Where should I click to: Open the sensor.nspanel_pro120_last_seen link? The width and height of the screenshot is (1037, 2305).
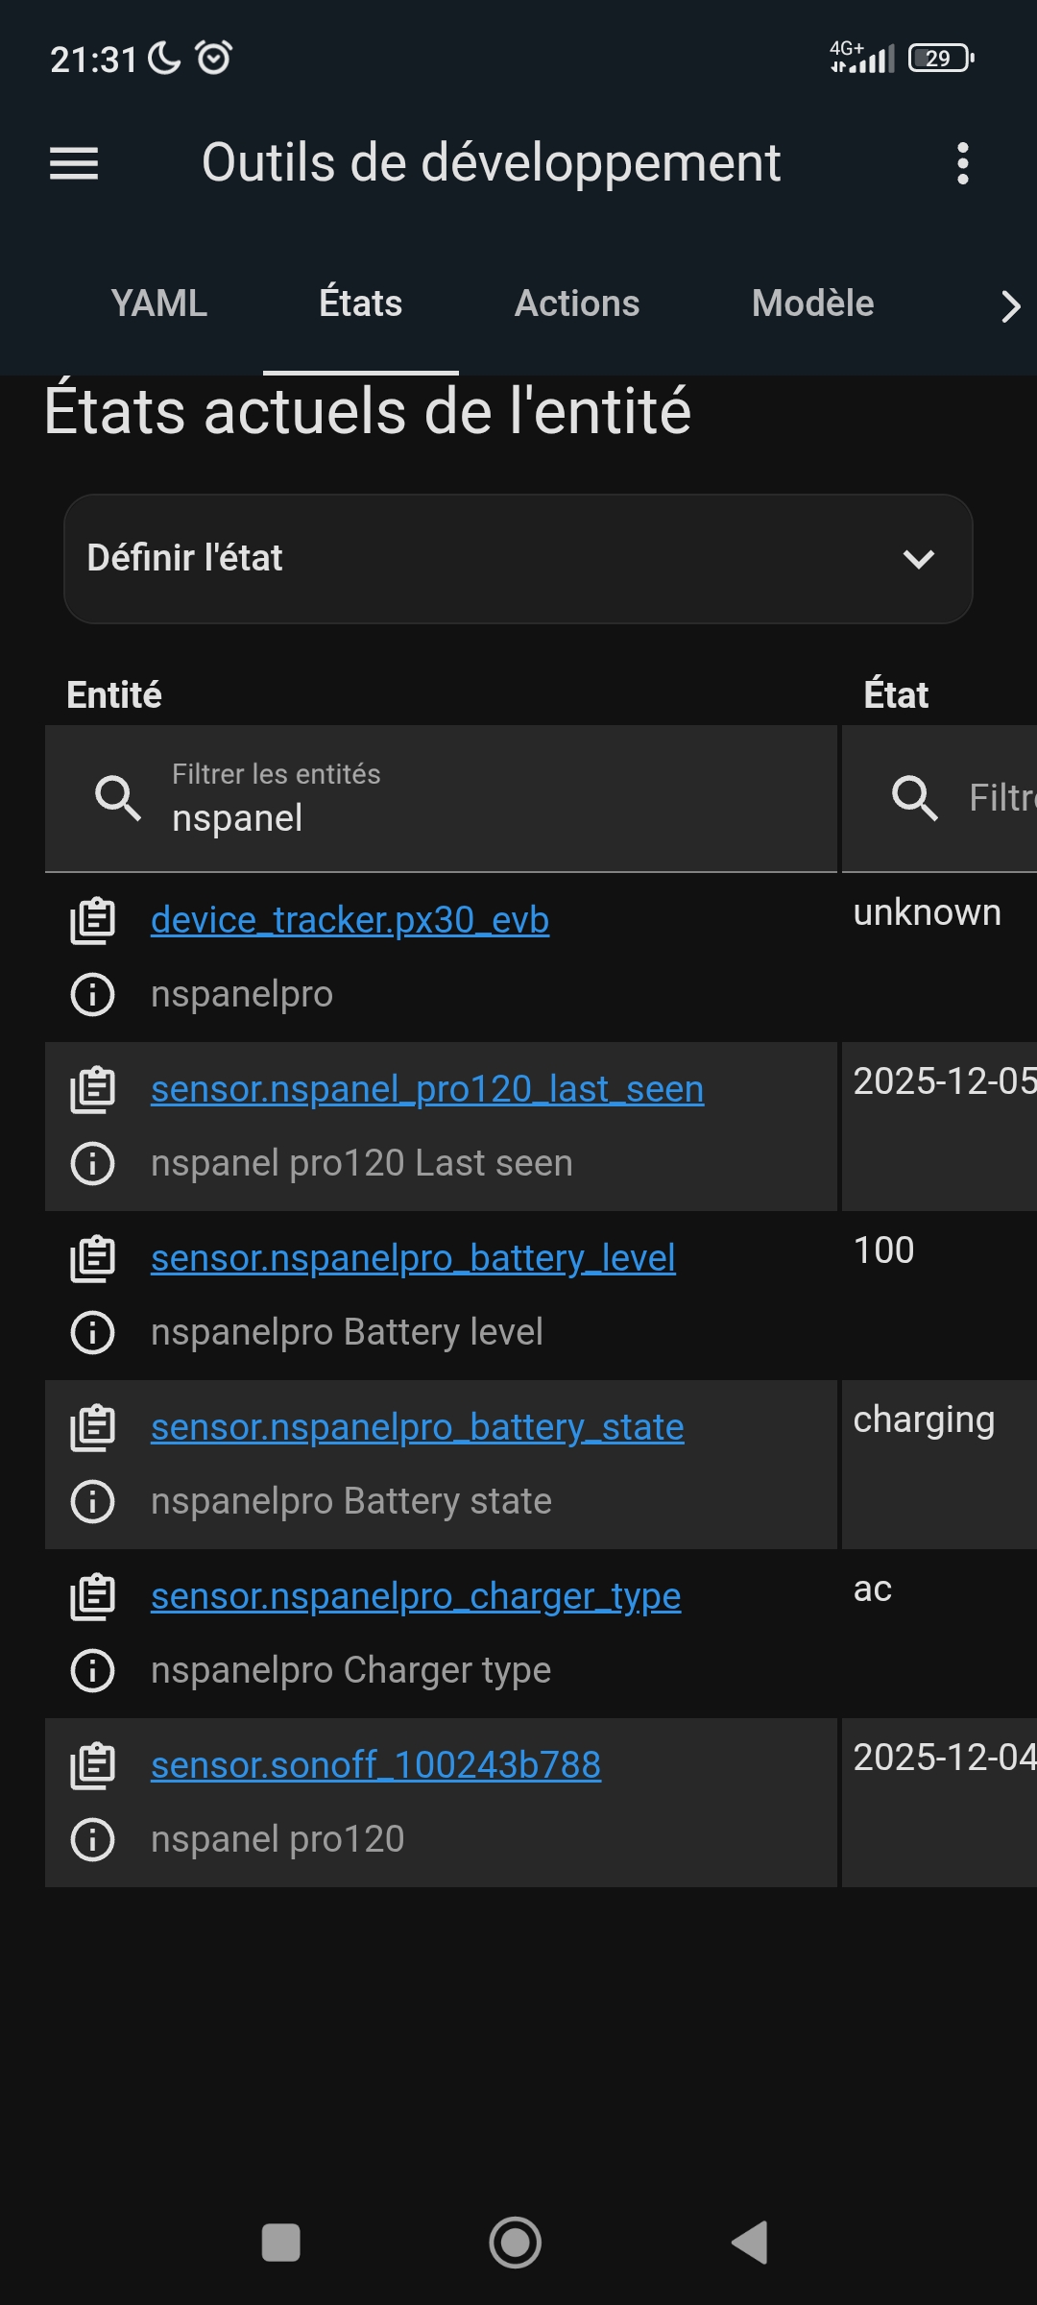coord(427,1089)
